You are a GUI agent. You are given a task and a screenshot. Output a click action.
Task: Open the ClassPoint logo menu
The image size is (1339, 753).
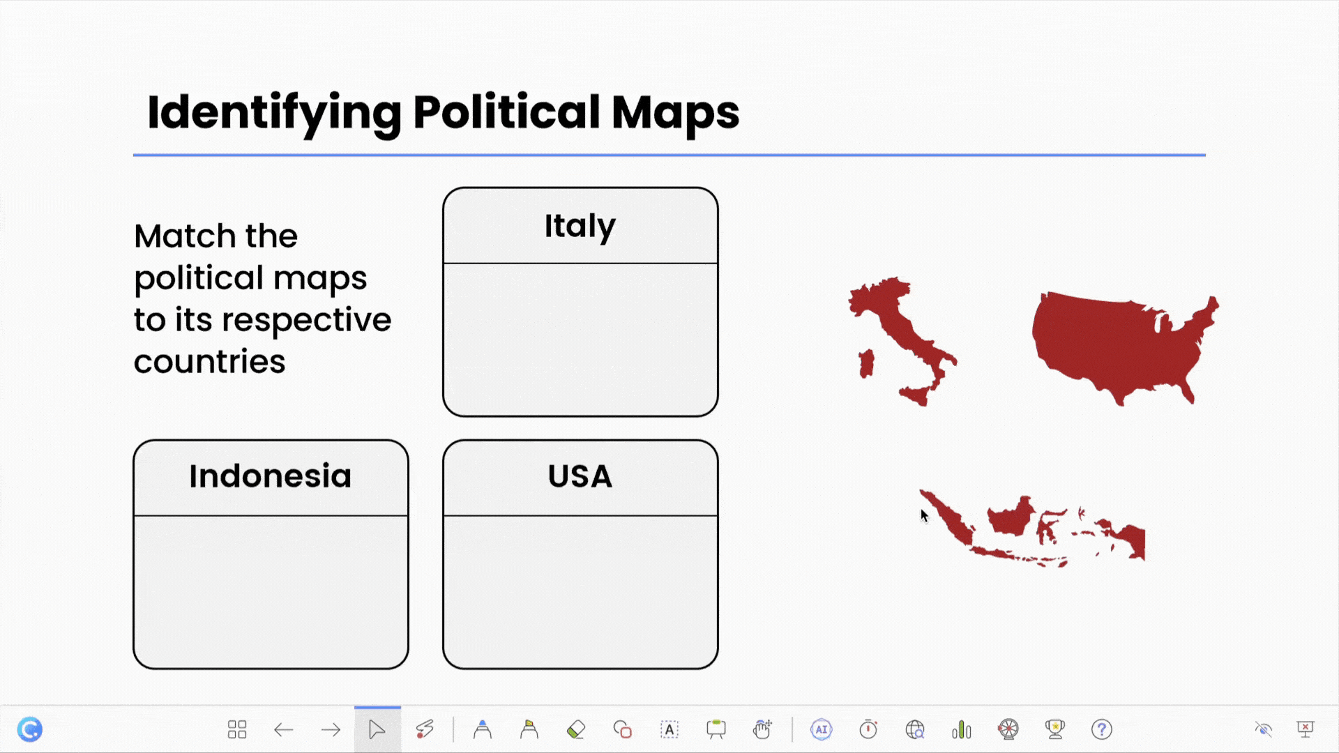30,729
